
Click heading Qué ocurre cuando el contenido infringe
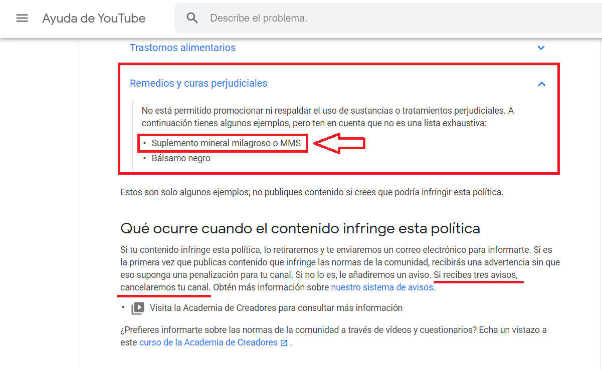(x=300, y=229)
